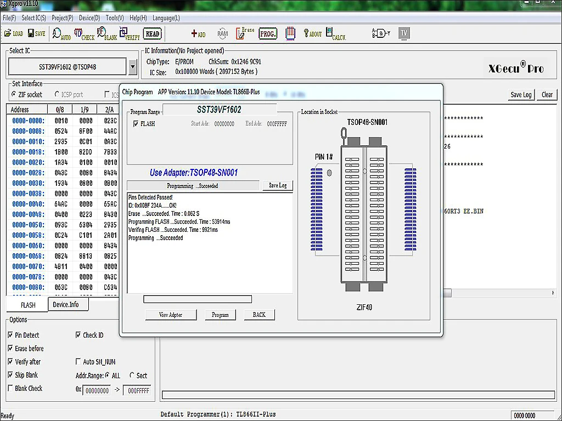Enable the Blank Check checkbox
This screenshot has height=421, width=562.
click(x=10, y=389)
